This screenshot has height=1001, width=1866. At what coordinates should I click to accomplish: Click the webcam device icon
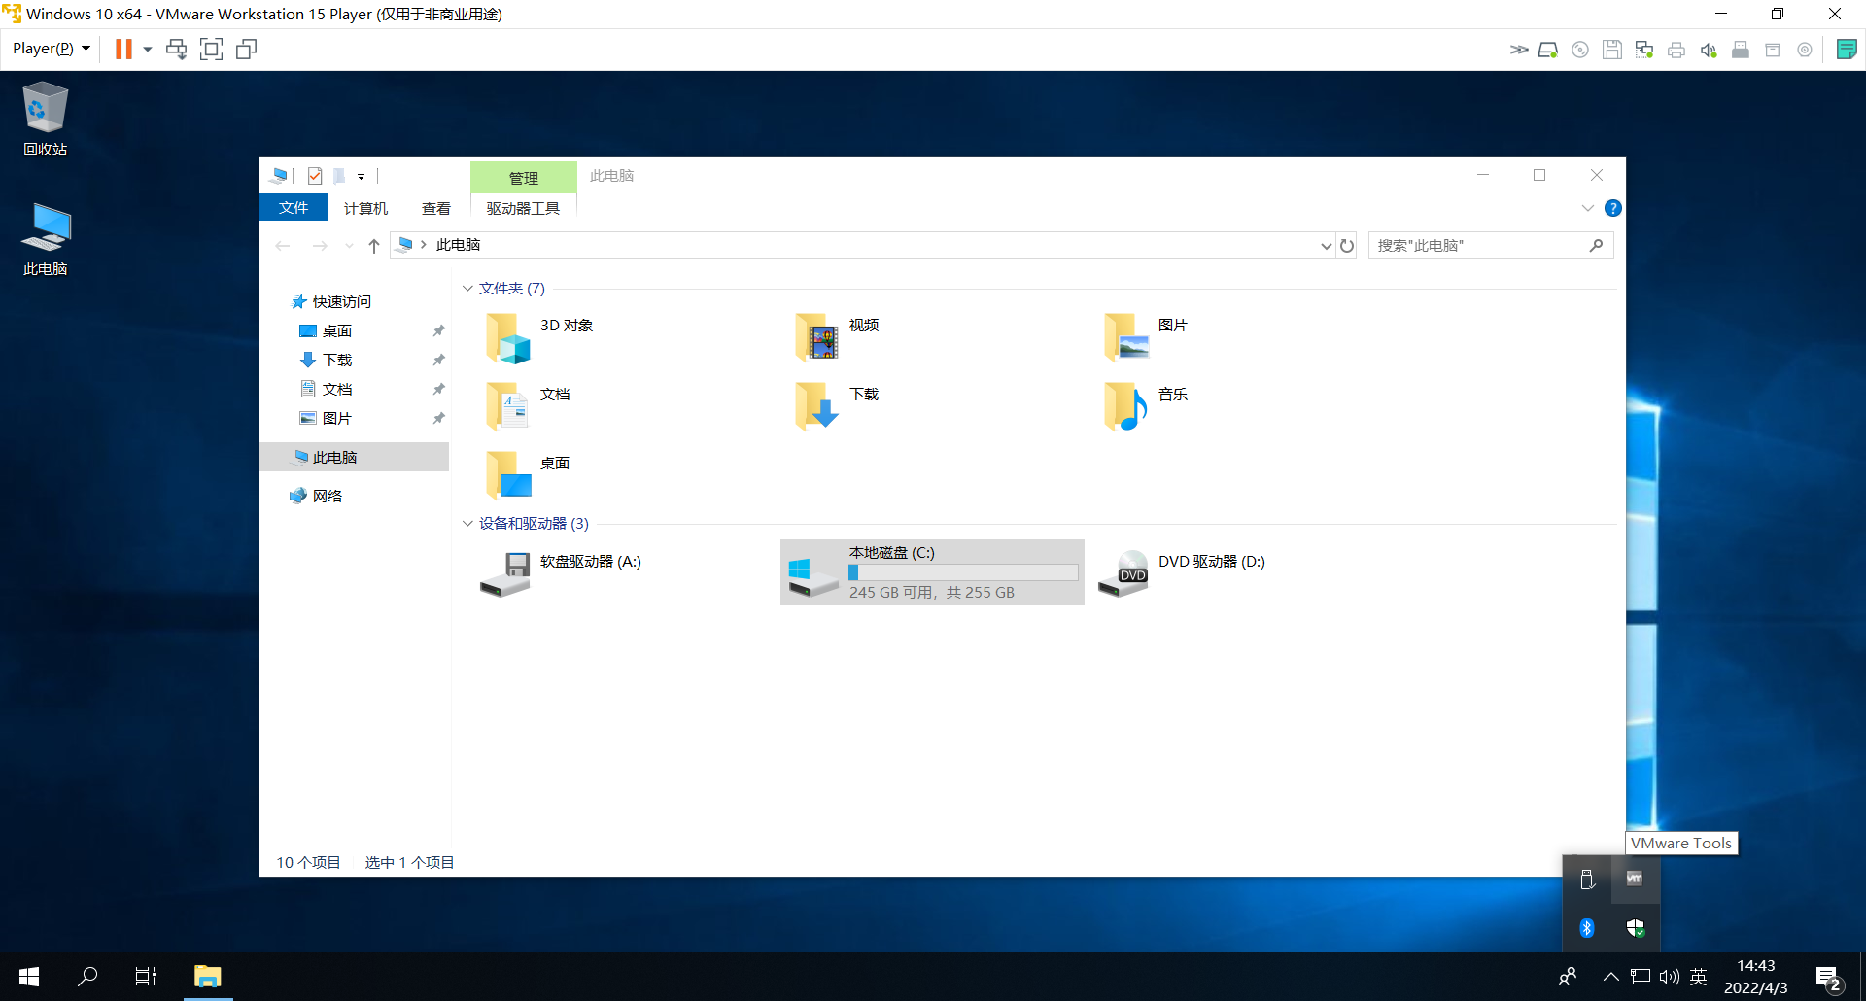(1805, 50)
